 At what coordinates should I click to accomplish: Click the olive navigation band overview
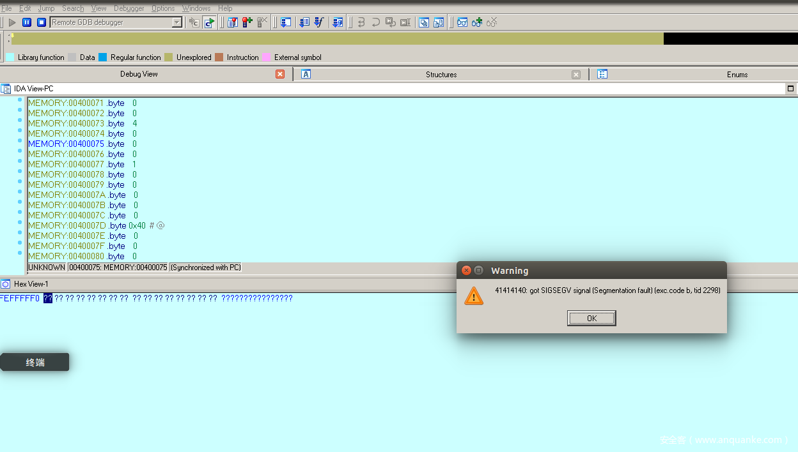click(x=338, y=39)
